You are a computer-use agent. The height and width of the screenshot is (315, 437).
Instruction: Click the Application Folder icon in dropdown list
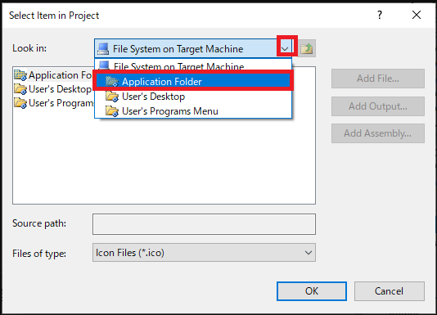click(112, 82)
